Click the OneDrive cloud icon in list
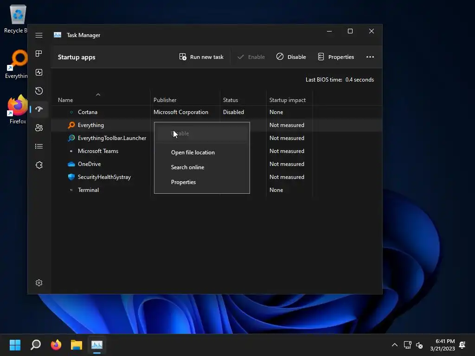The height and width of the screenshot is (356, 475). pyautogui.click(x=71, y=164)
